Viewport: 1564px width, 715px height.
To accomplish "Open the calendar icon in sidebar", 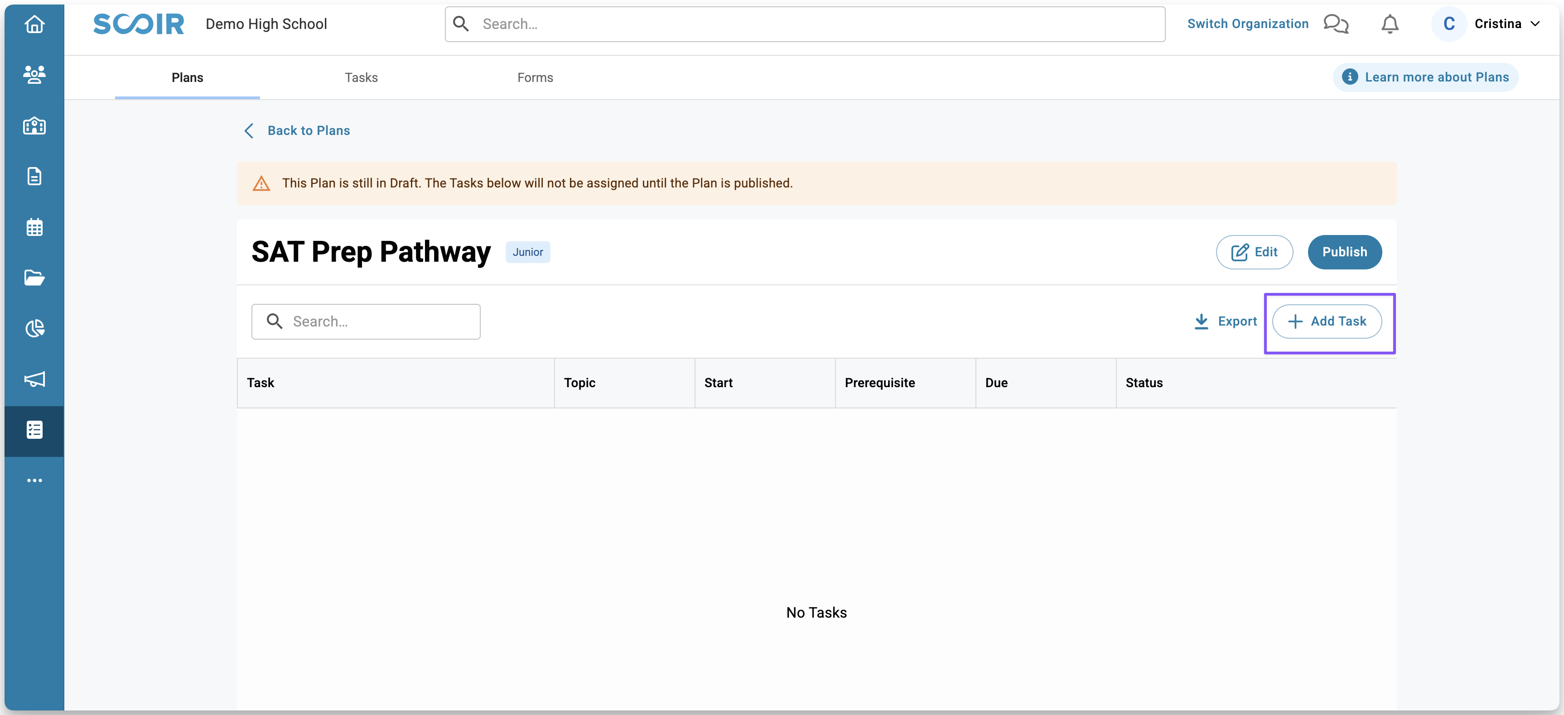I will [34, 227].
